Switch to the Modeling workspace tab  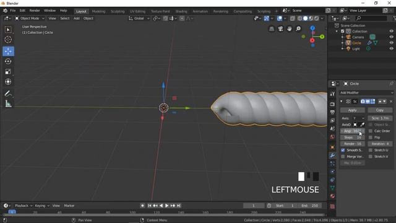coord(98,11)
